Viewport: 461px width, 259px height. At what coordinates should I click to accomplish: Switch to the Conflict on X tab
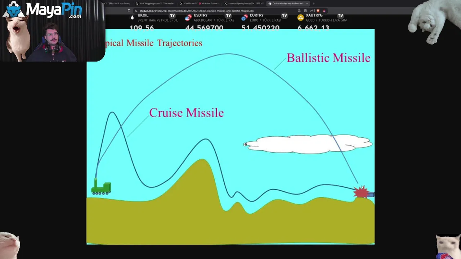click(x=200, y=4)
